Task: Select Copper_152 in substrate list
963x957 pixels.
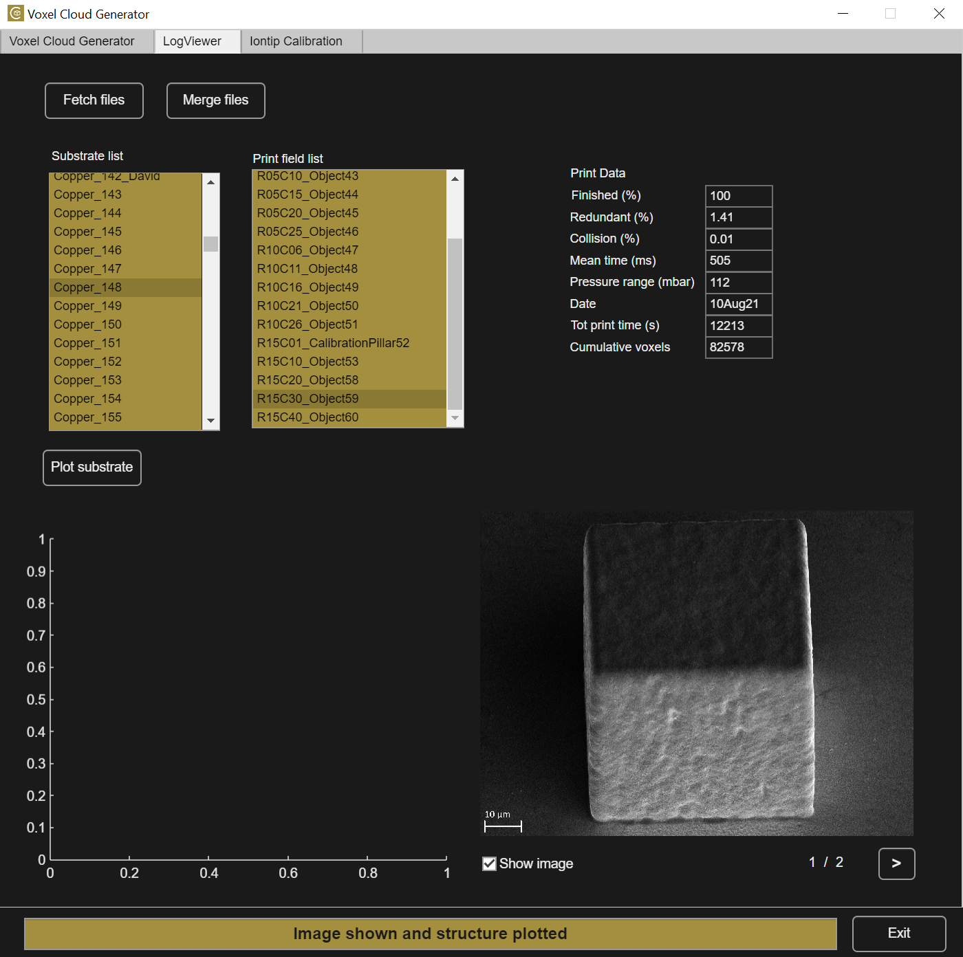Action: click(x=126, y=362)
